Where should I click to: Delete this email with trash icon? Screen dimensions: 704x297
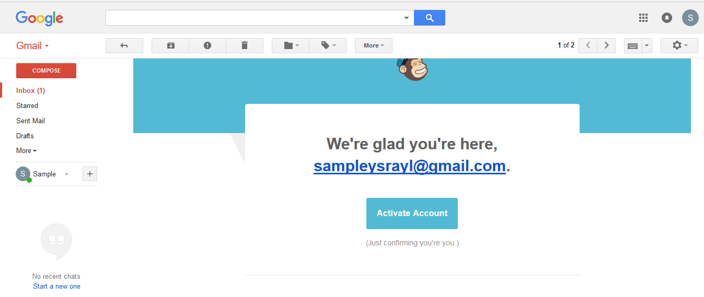[245, 45]
